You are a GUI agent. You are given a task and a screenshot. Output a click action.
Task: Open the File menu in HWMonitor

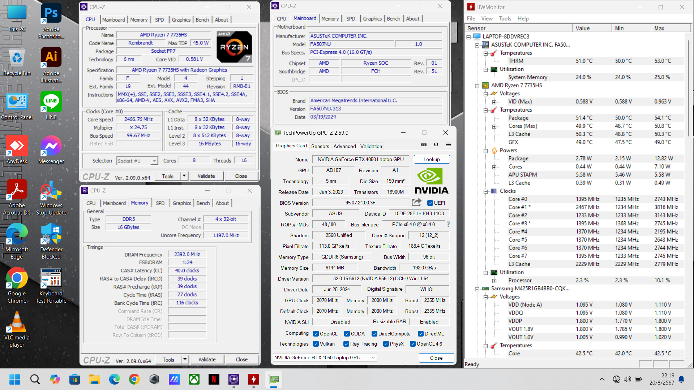point(471,18)
